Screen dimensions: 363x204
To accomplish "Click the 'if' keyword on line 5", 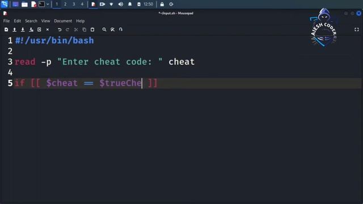I will click(20, 83).
